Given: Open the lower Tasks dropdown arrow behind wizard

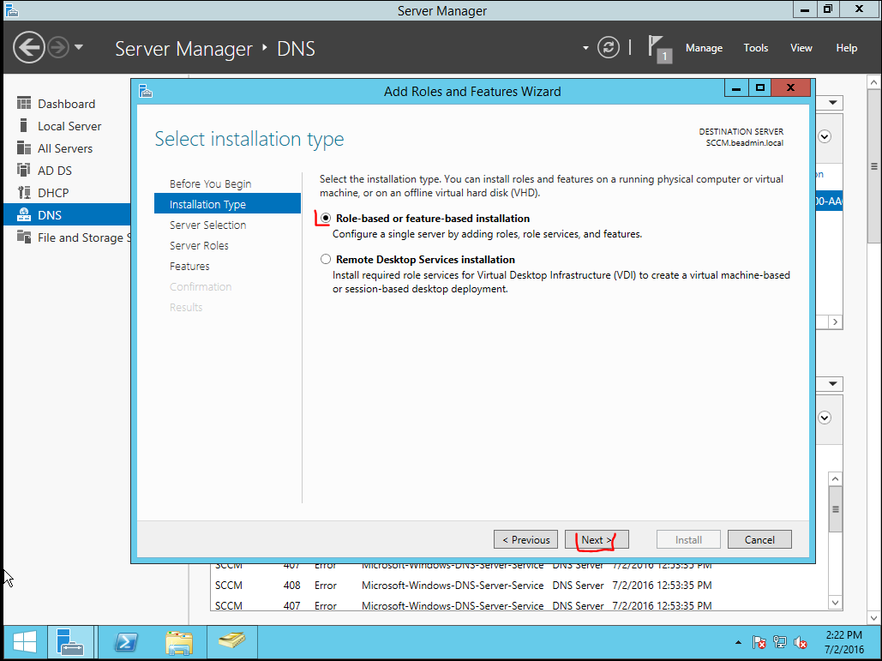Looking at the screenshot, I should click(x=832, y=384).
